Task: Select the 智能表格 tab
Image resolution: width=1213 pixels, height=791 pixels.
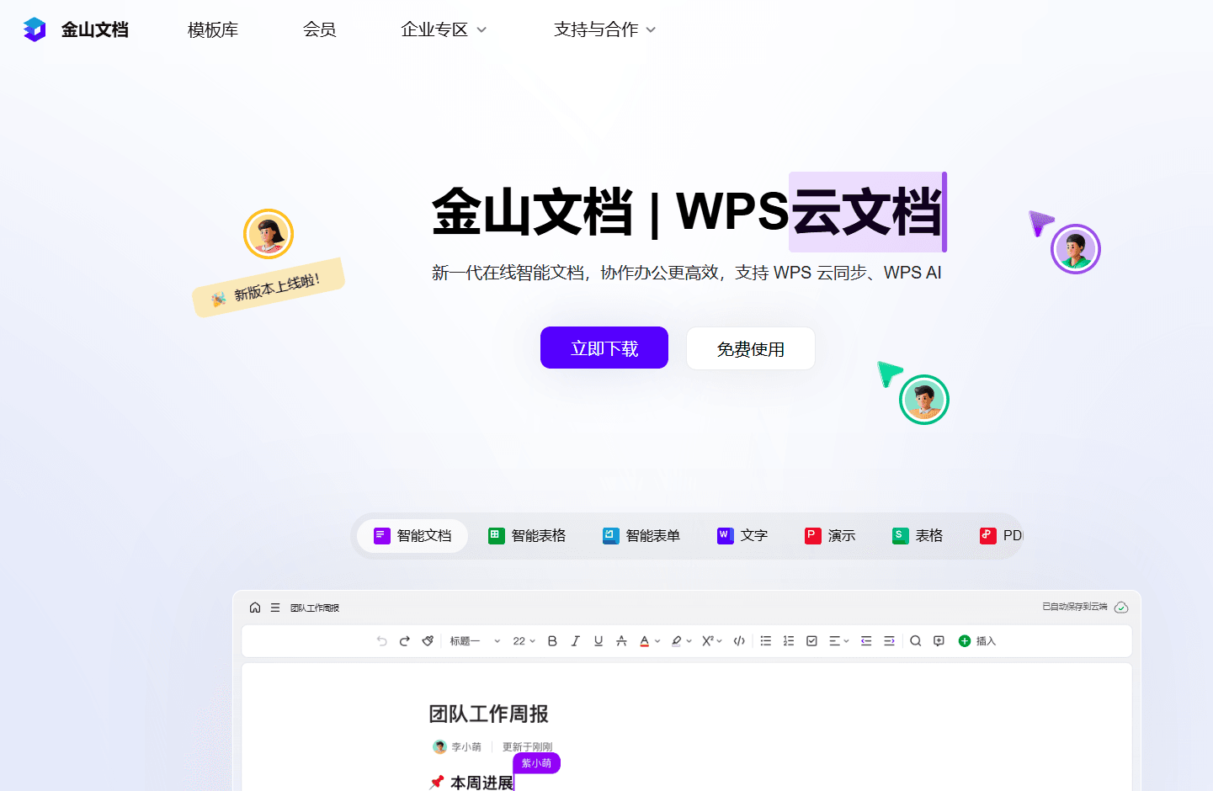Action: coord(527,536)
